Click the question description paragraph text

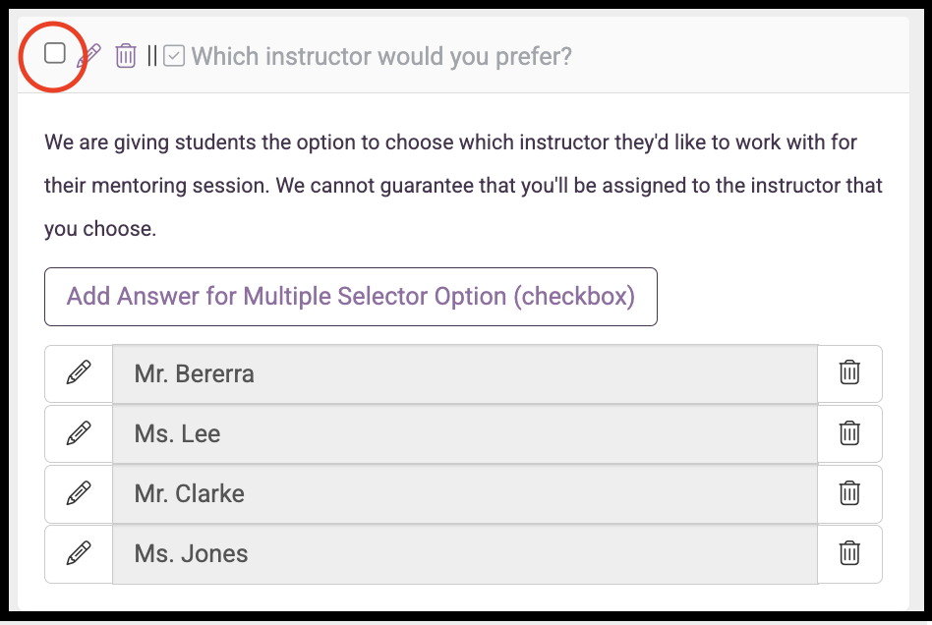(x=464, y=186)
